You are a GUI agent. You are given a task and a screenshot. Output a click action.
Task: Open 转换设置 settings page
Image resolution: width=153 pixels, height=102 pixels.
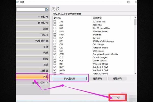[x=33, y=23]
